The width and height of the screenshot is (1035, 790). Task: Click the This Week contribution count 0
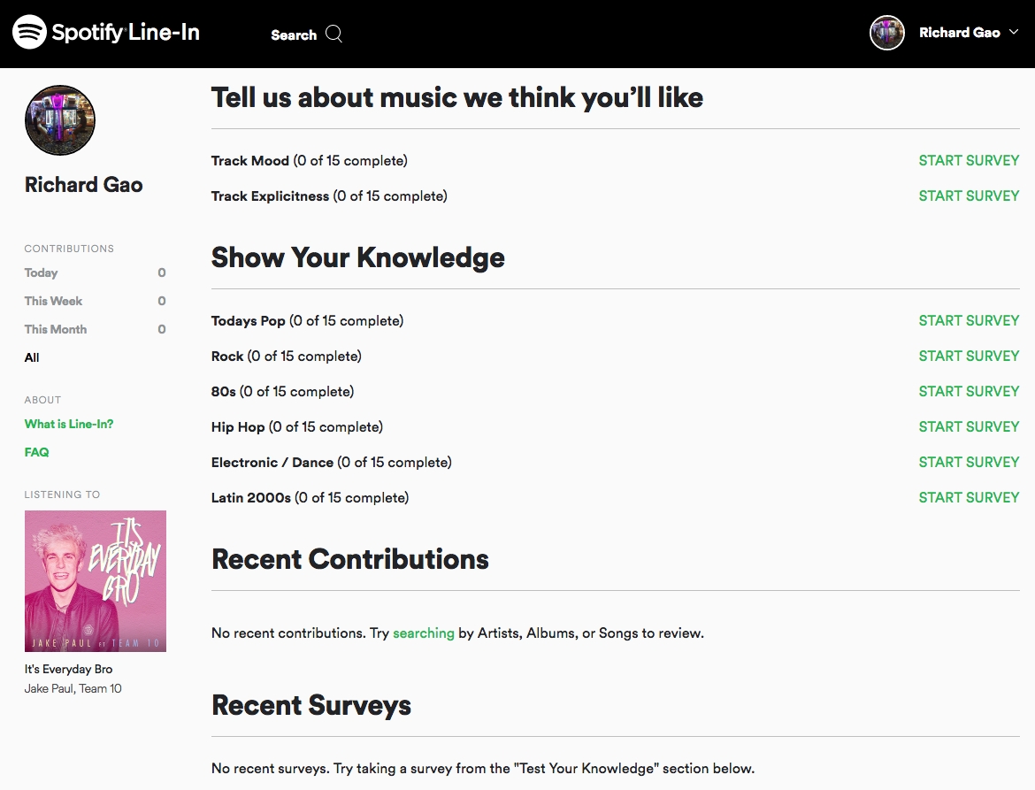(x=162, y=301)
